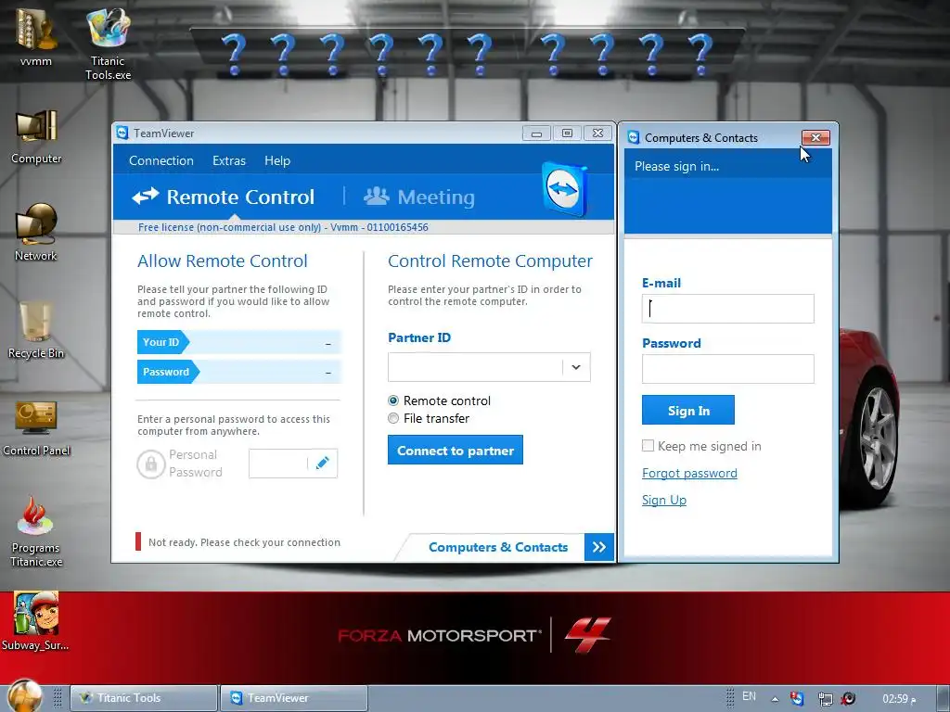The width and height of the screenshot is (950, 712).
Task: Switch to the Meeting tab
Action: pos(419,197)
